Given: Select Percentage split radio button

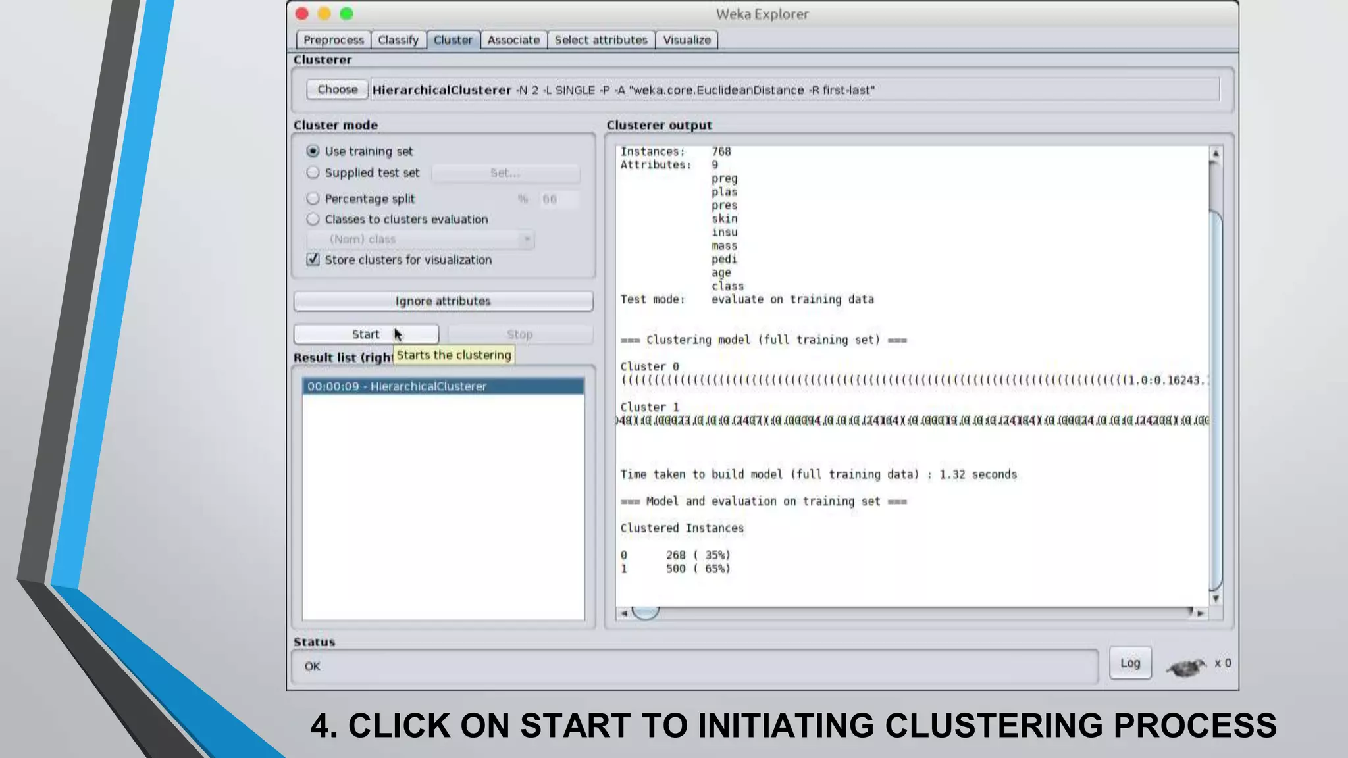Looking at the screenshot, I should (x=313, y=199).
